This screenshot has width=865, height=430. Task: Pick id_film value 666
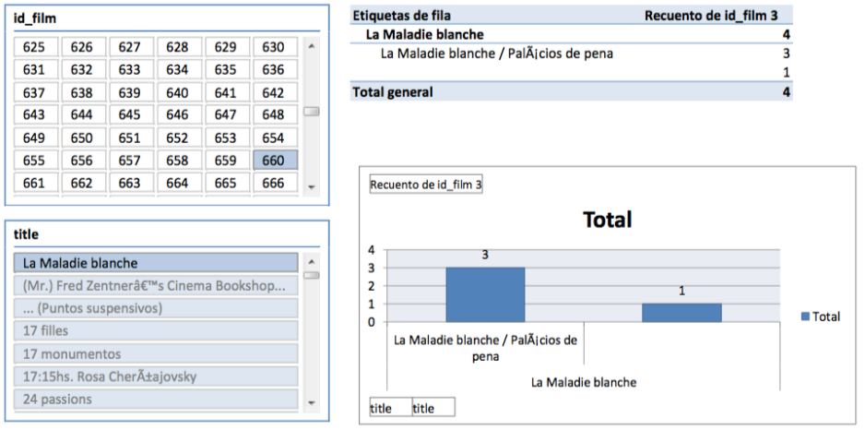(x=276, y=183)
